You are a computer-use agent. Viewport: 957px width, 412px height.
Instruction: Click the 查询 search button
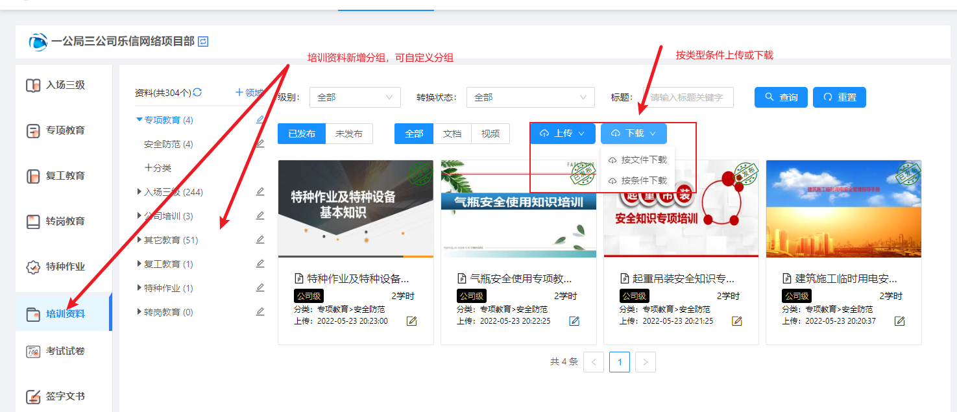pyautogui.click(x=781, y=97)
